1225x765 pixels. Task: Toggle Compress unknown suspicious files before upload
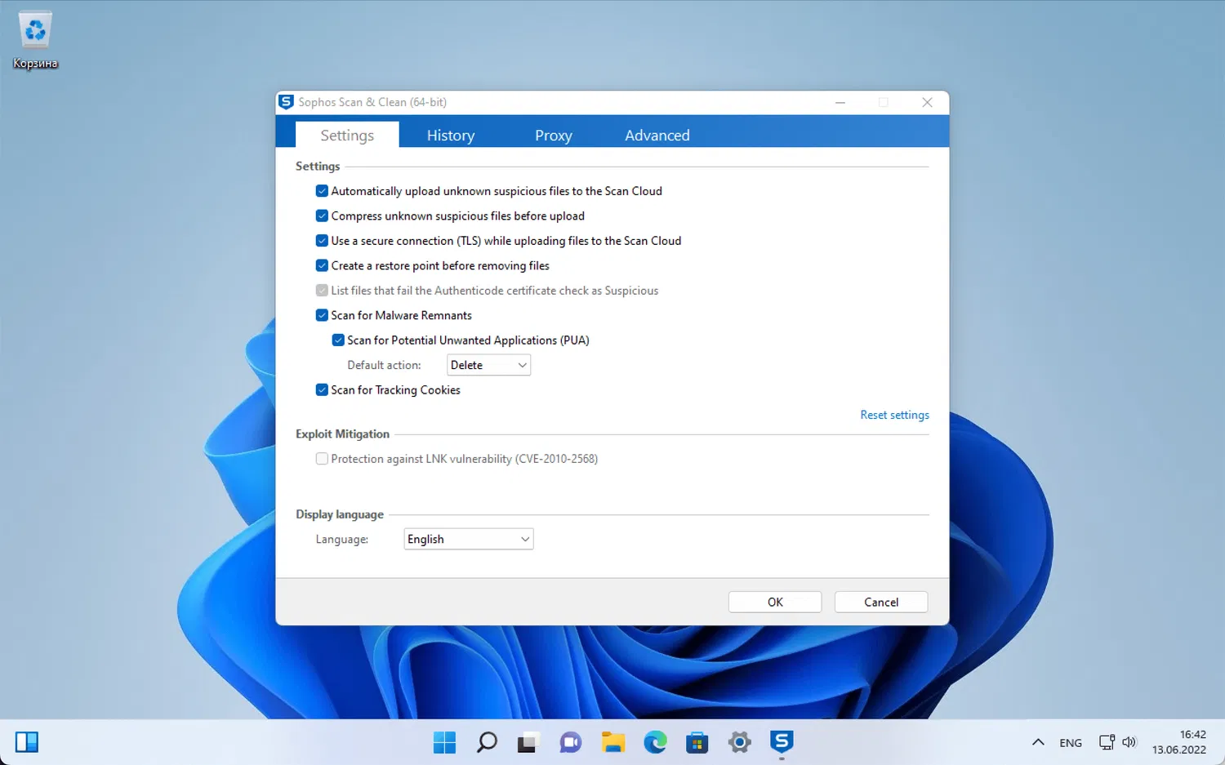point(322,216)
